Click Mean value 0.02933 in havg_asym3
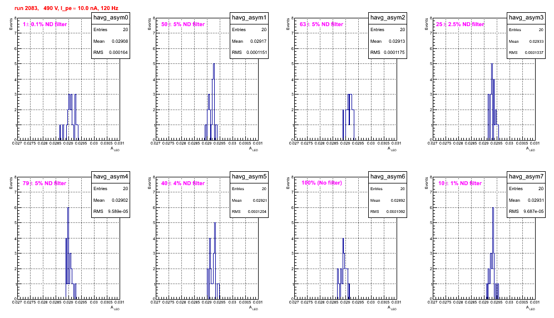 [536, 41]
